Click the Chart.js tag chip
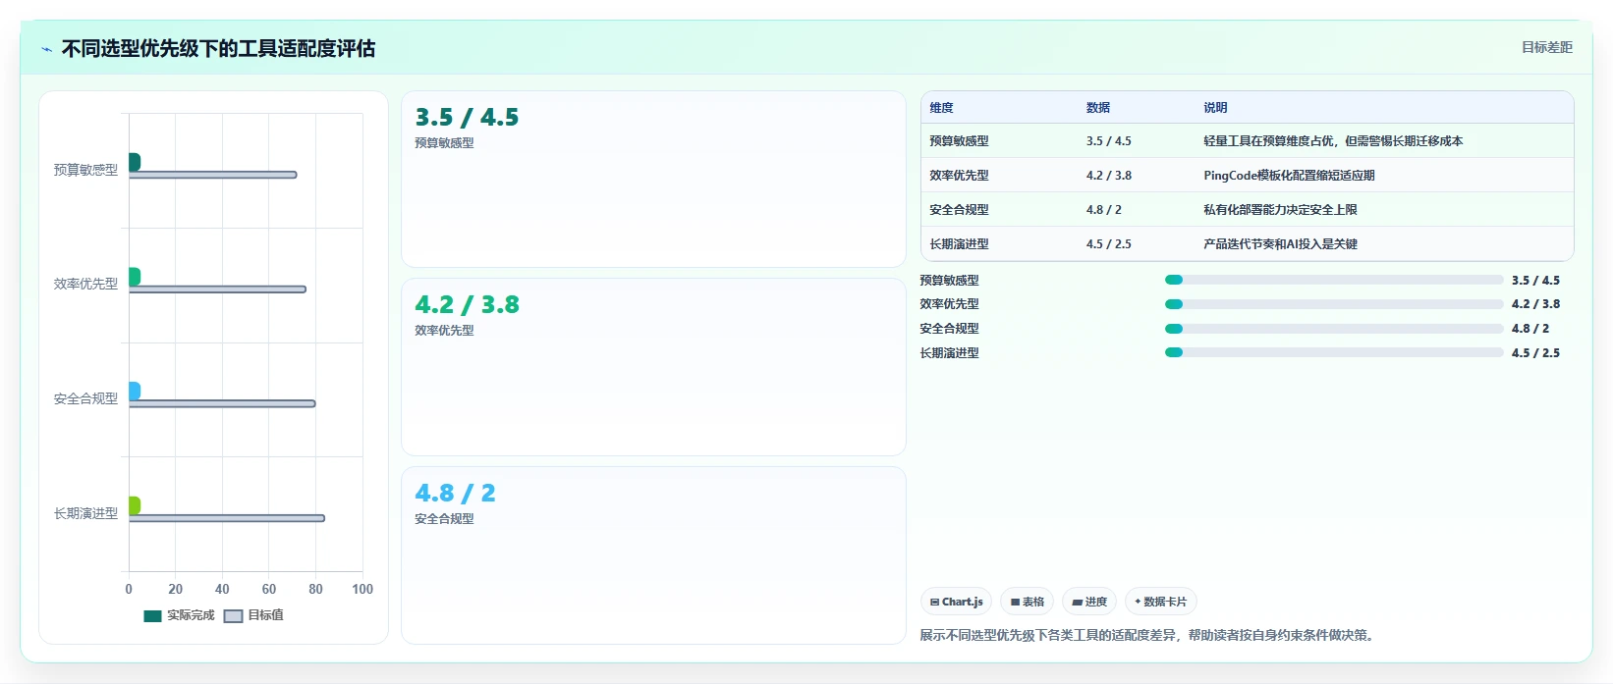This screenshot has height=684, width=1613. pyautogui.click(x=956, y=602)
